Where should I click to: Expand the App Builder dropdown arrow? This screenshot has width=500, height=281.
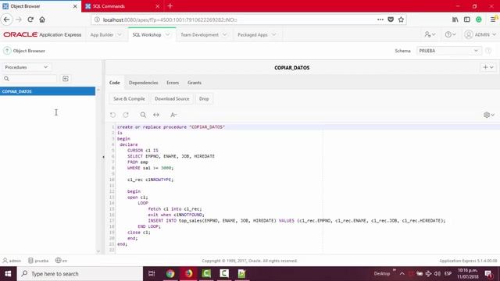coord(120,34)
